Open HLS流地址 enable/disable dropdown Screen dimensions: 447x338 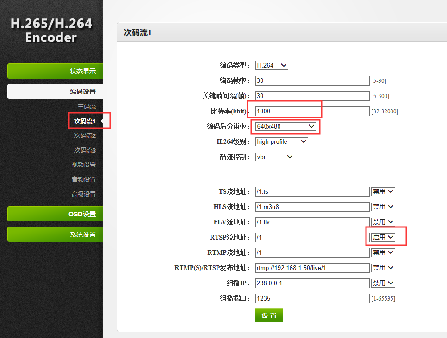(383, 207)
